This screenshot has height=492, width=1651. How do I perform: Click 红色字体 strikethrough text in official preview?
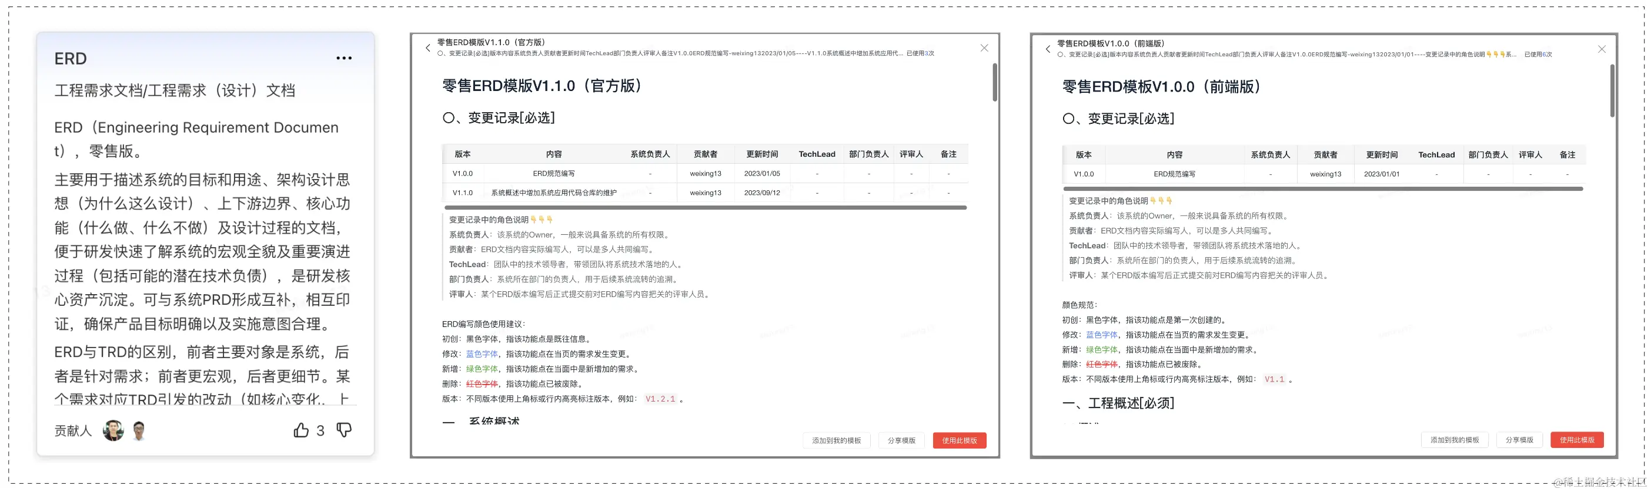(482, 384)
